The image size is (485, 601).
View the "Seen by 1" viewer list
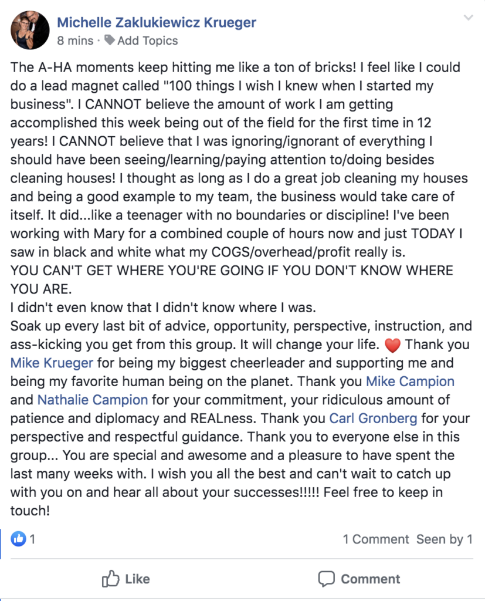pos(444,539)
